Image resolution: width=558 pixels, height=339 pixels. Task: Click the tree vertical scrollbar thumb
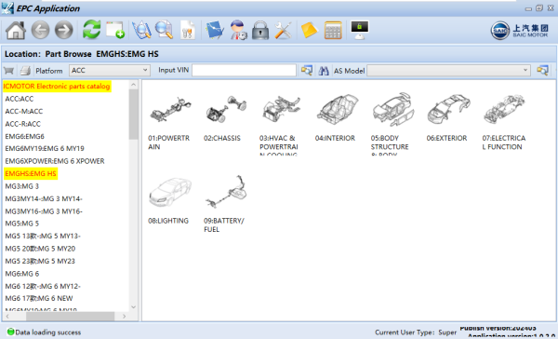(x=133, y=114)
